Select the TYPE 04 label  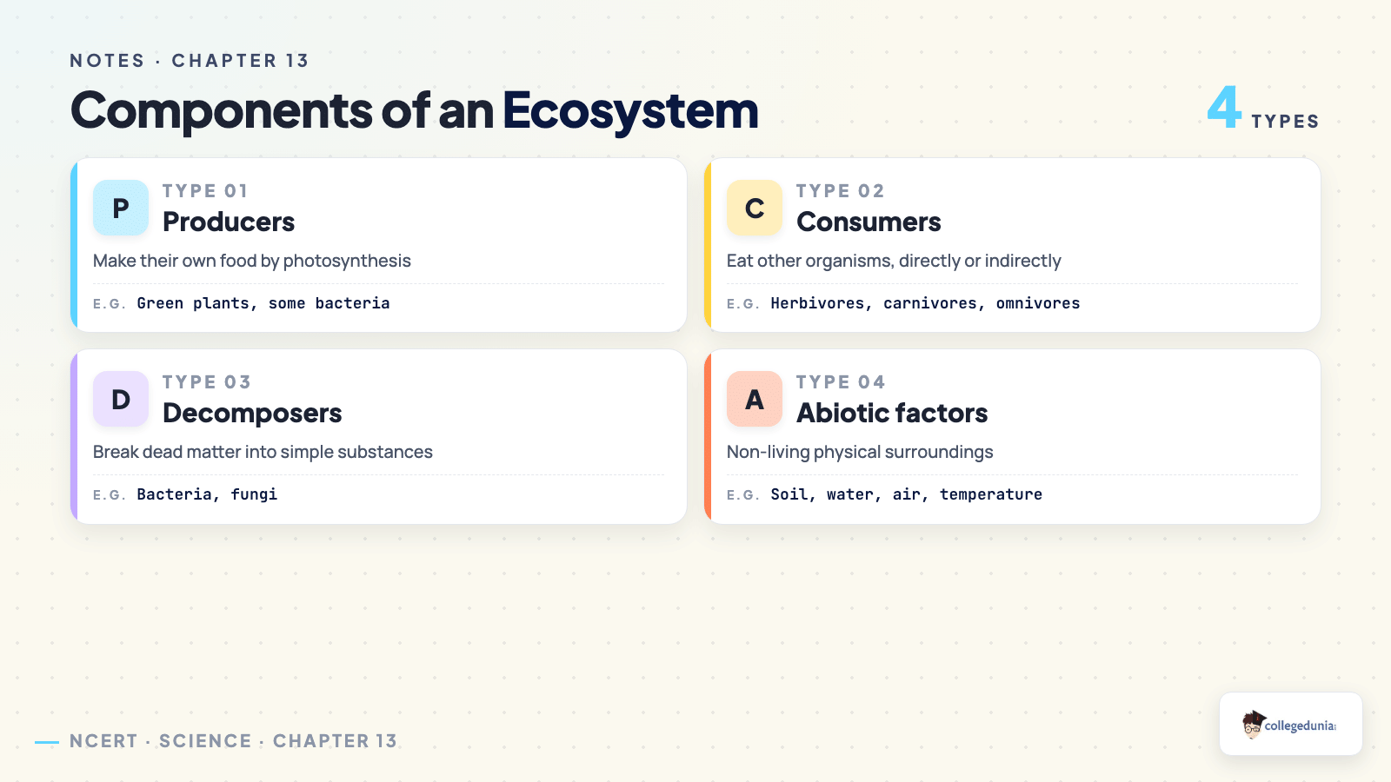(841, 382)
